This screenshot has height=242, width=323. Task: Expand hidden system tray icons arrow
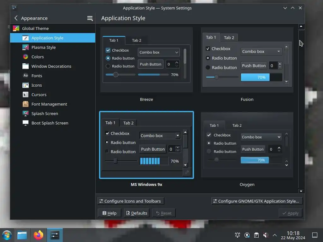(x=275, y=235)
